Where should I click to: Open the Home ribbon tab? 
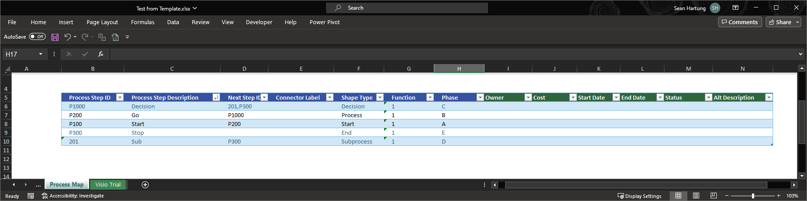pyautogui.click(x=38, y=22)
